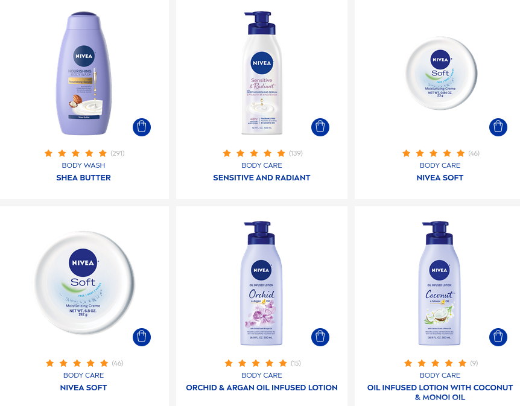Open Sensitive and Radiant product title
The image size is (520, 406).
[262, 178]
